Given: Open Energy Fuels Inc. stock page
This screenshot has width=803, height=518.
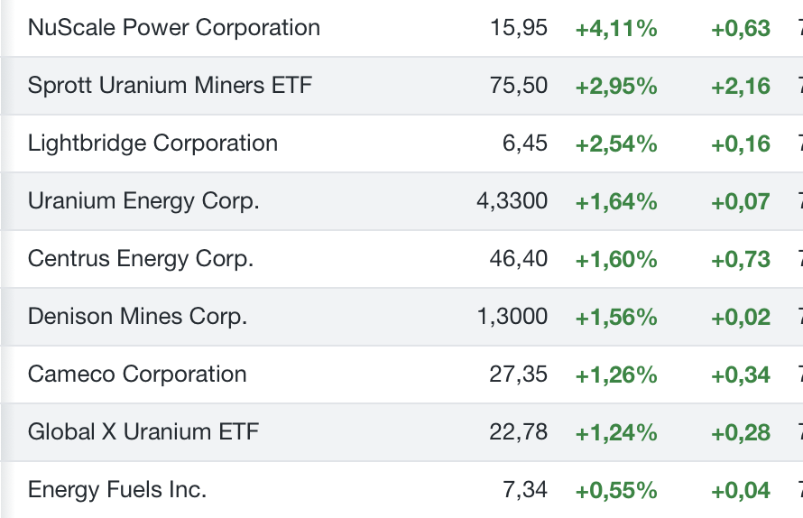Looking at the screenshot, I should tap(117, 490).
